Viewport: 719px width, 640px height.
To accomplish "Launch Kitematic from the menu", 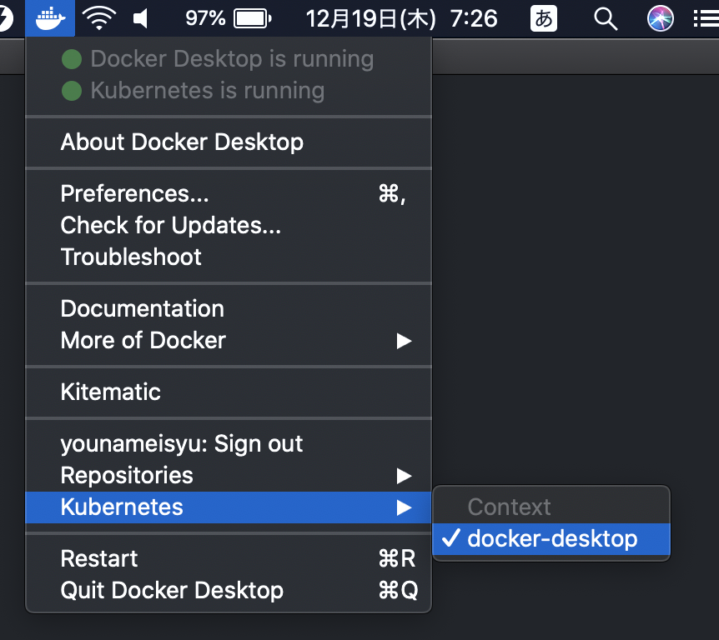I will point(229,392).
